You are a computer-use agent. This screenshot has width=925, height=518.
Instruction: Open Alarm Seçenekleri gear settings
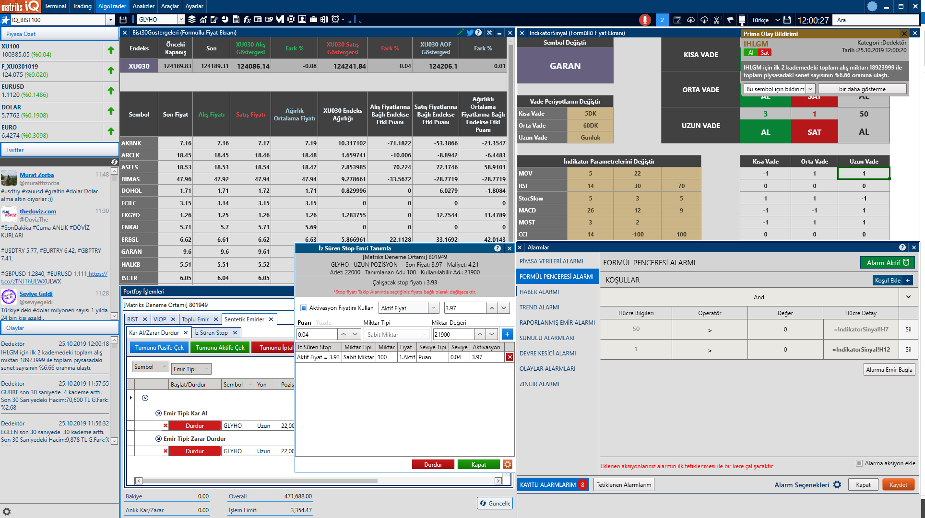point(837,484)
